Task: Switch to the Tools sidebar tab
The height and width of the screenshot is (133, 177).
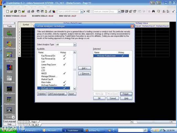Action: [x=9, y=26]
